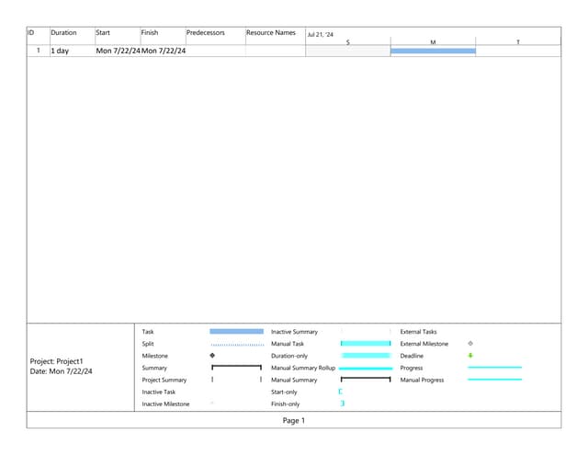Image resolution: width=588 pixels, height=455 pixels.
Task: Click the Finish column header
Action: click(150, 33)
